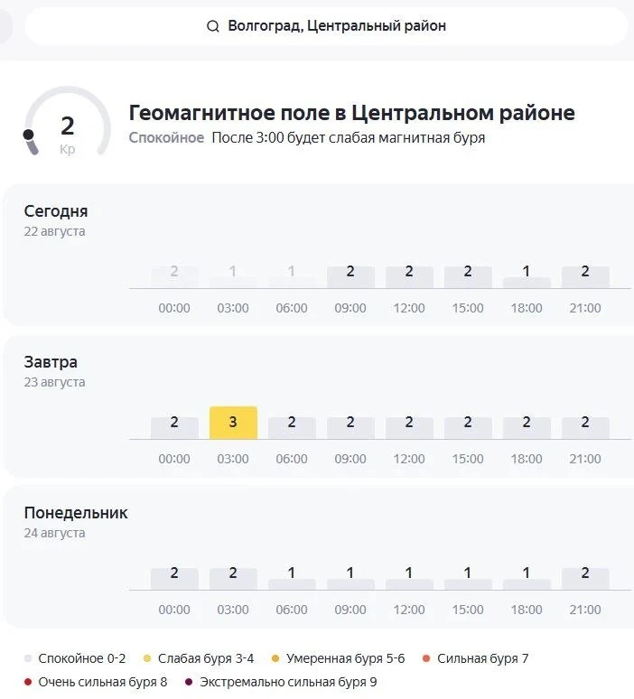Click the gray Спокойное 0-2 legend dot
Screen dimensions: 634x699
click(x=28, y=658)
